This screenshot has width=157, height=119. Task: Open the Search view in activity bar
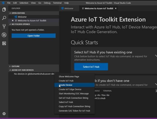(x=4, y=18)
